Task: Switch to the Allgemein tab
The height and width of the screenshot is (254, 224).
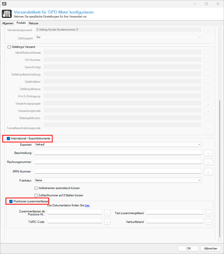Action: [8, 23]
